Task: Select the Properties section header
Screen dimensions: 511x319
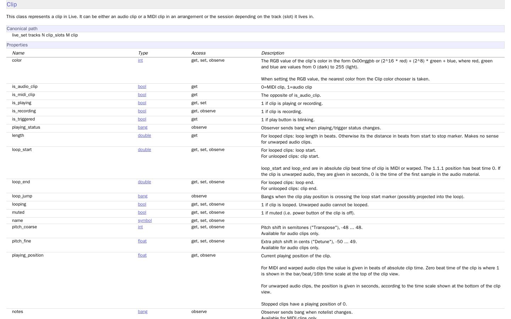Action: (x=255, y=45)
